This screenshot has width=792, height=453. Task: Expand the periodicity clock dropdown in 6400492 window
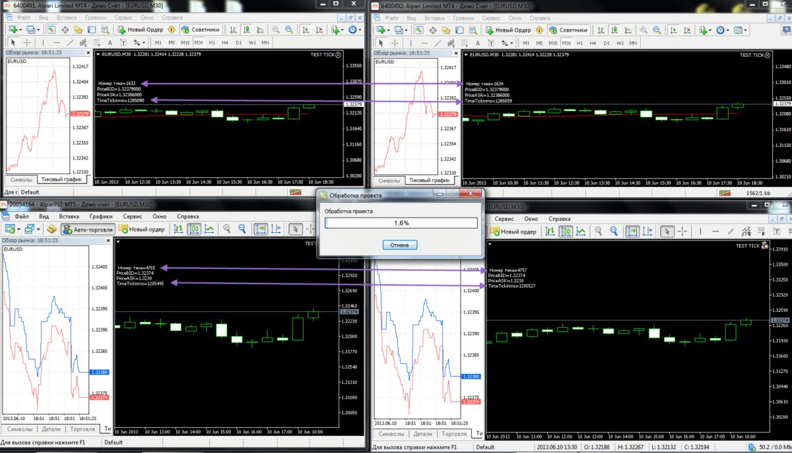[727, 30]
